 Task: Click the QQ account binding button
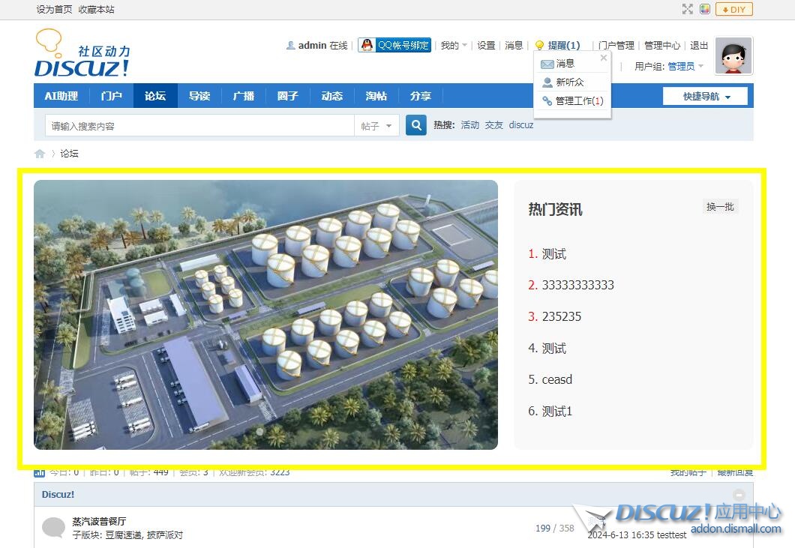pyautogui.click(x=394, y=45)
